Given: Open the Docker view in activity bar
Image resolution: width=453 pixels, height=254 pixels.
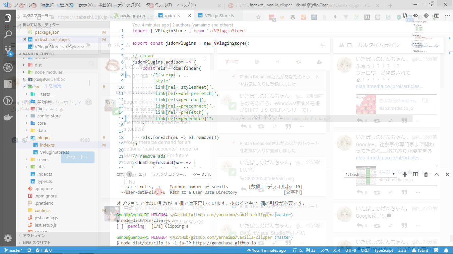Looking at the screenshot, I should tap(8, 117).
